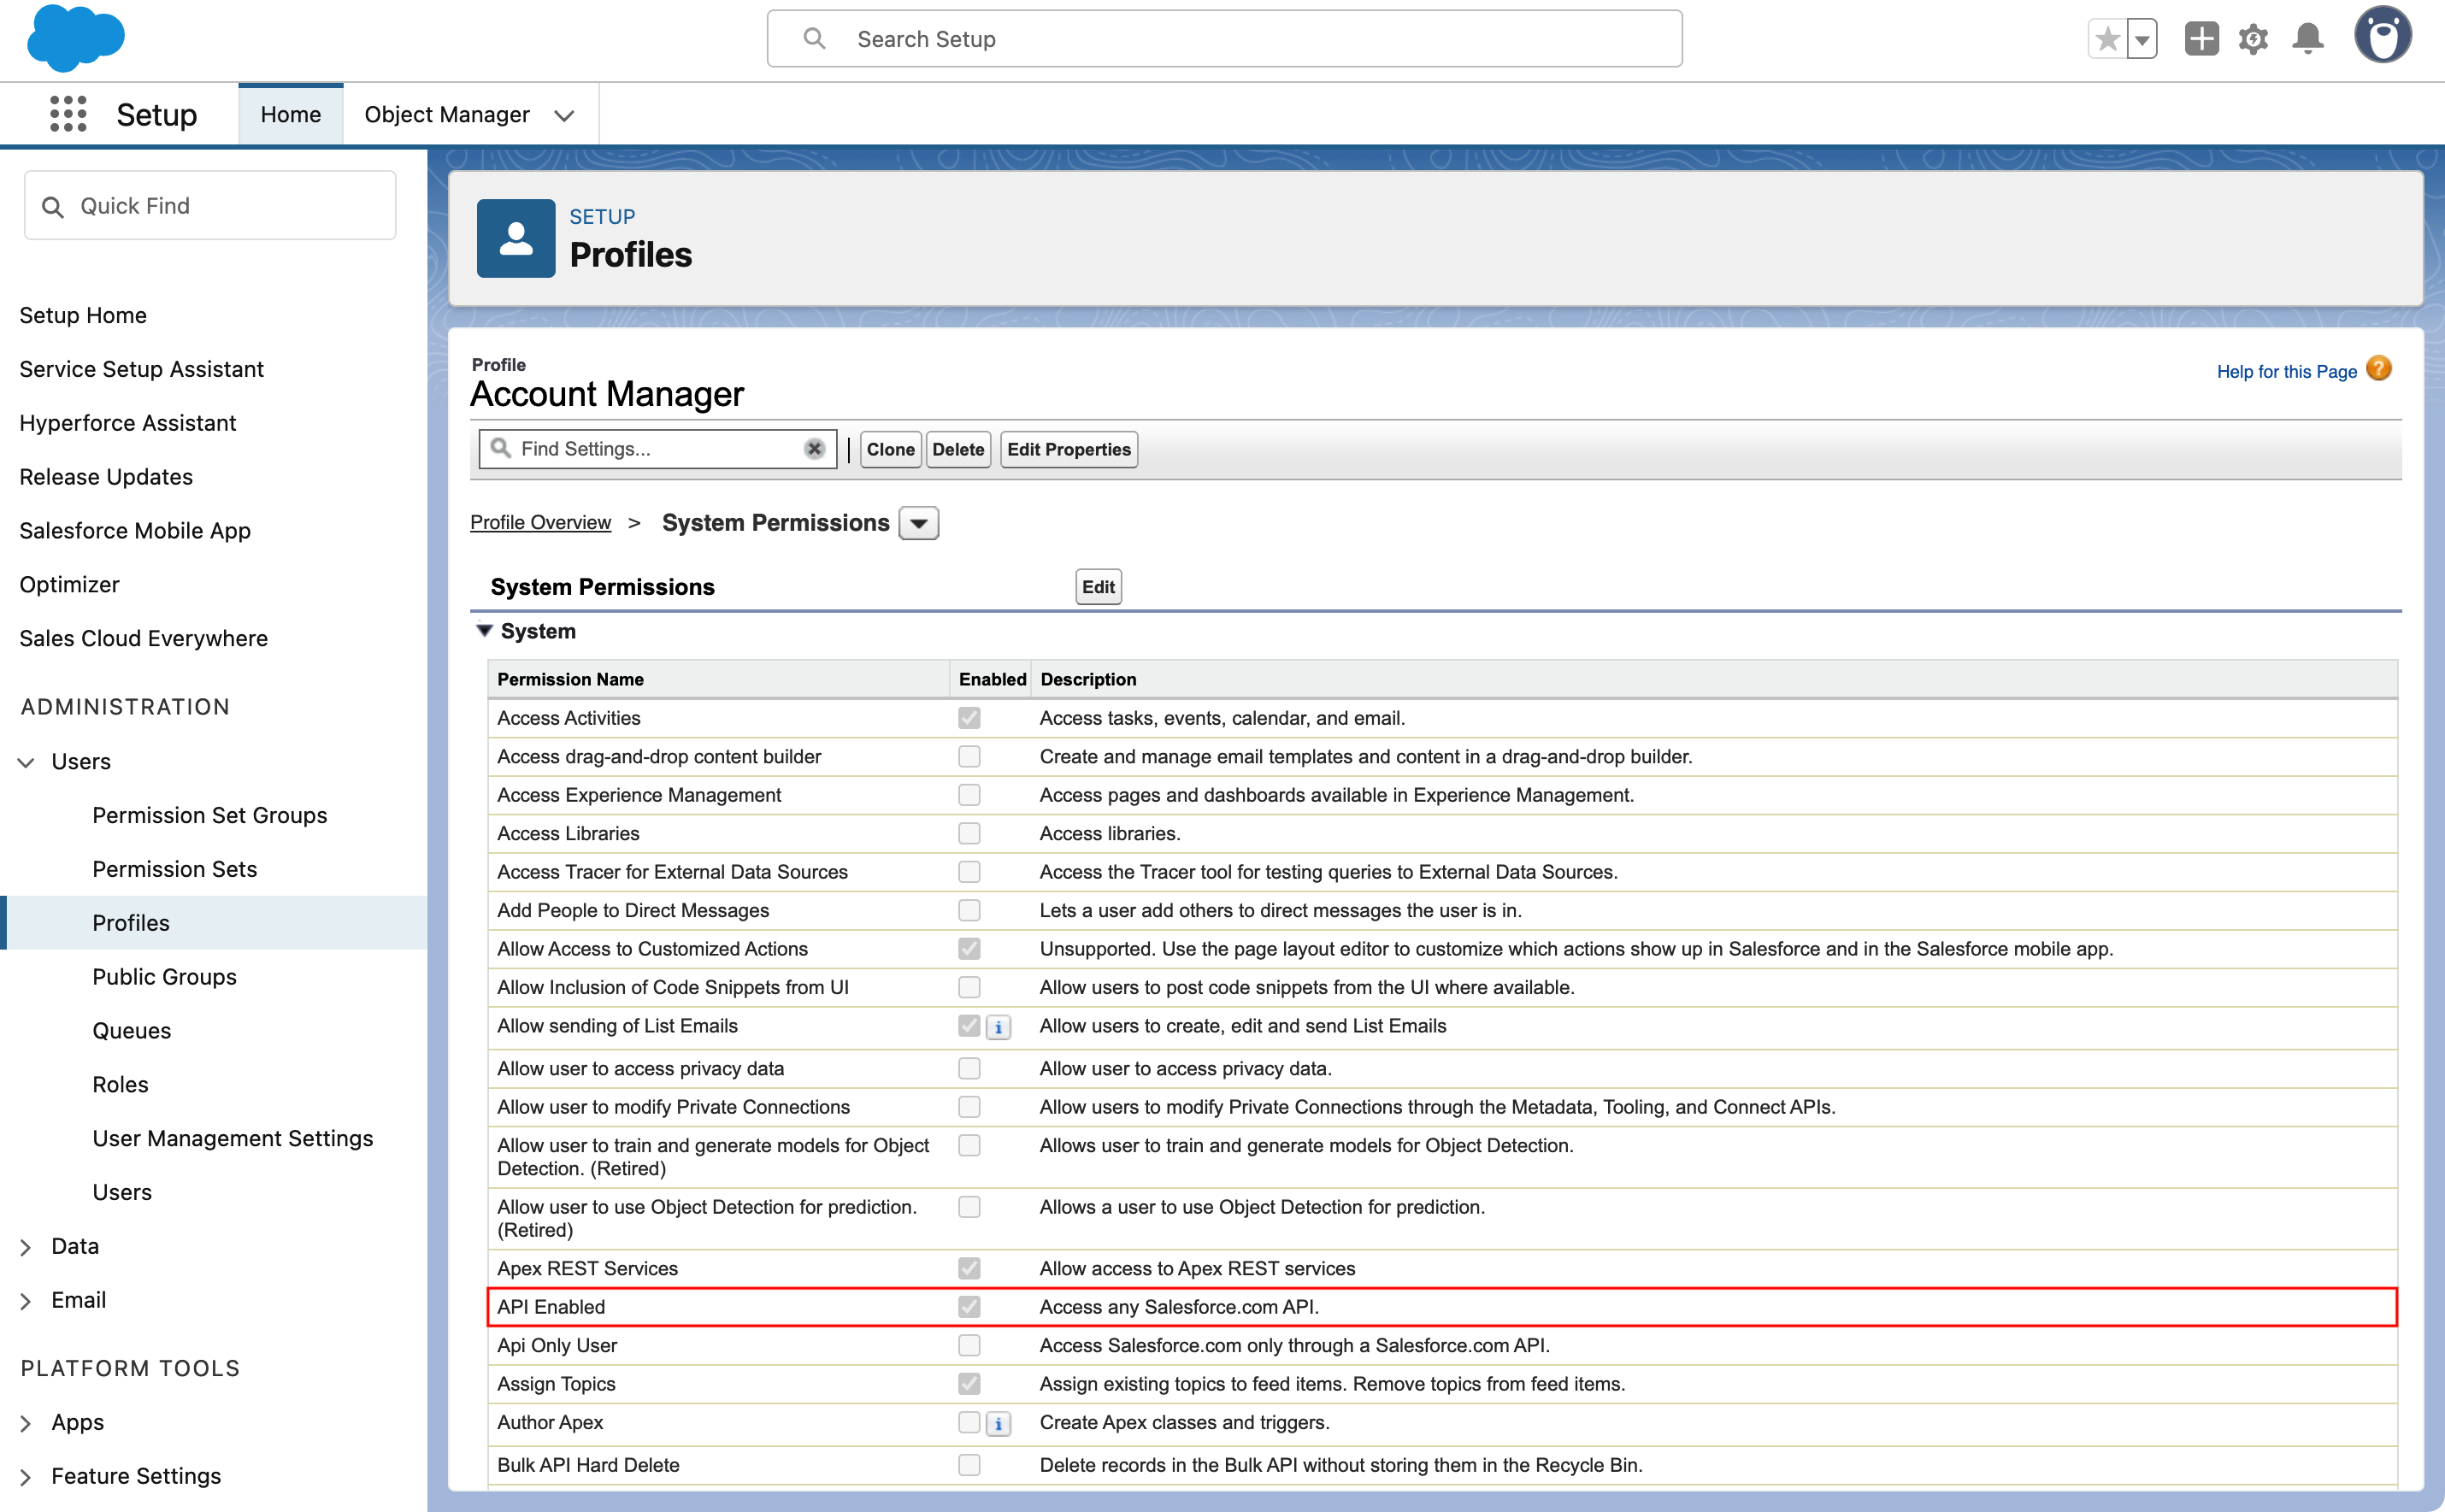Click info icon next to Author Apex
Image resolution: width=2445 pixels, height=1512 pixels.
pos(998,1423)
